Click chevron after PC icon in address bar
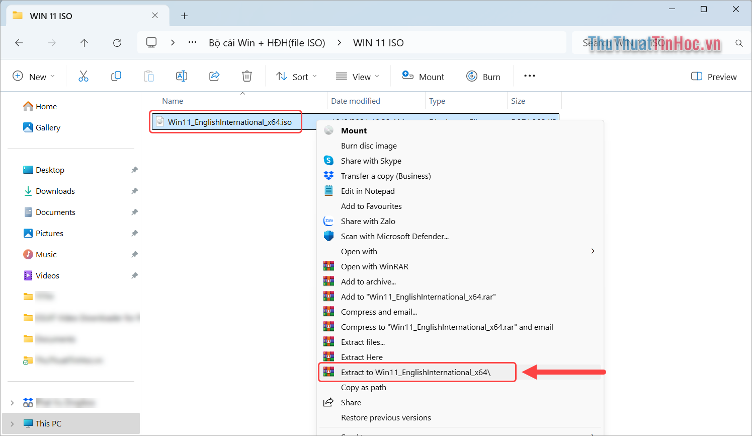 tap(173, 43)
